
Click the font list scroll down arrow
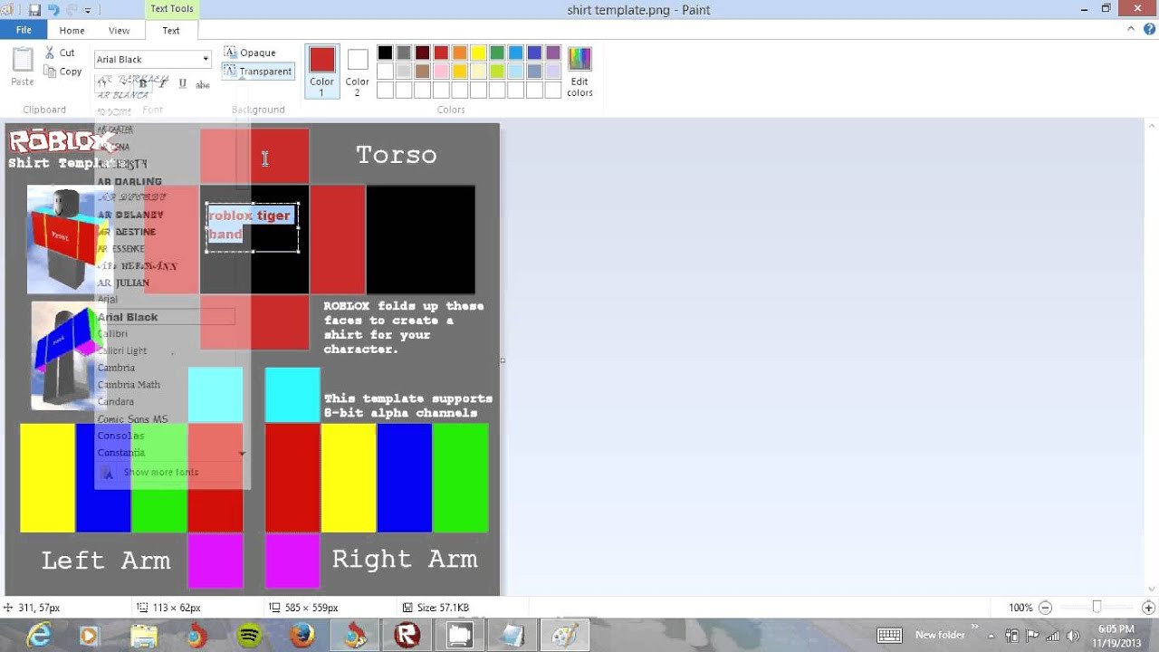(242, 453)
